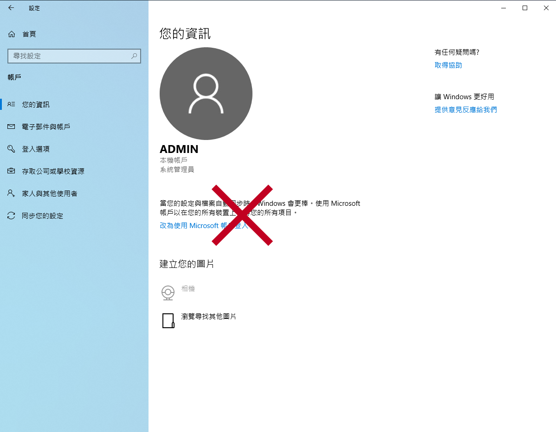Viewport: 556px width, 432px height.
Task: Select 您的資訊 in the sidebar
Action: pyautogui.click(x=36, y=105)
